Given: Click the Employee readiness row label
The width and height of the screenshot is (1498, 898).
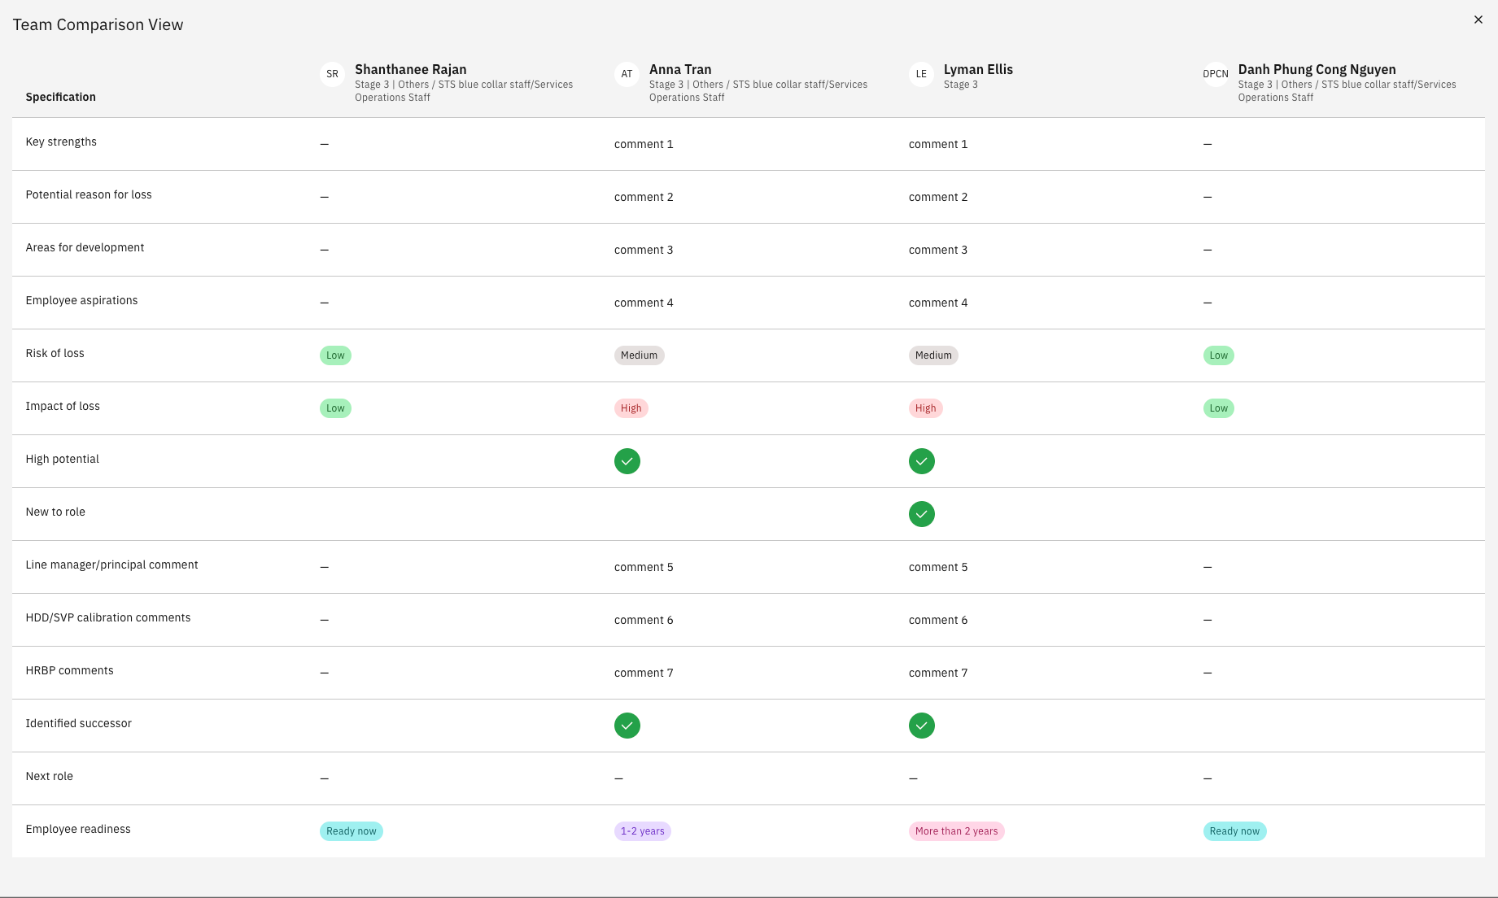Looking at the screenshot, I should [x=78, y=829].
